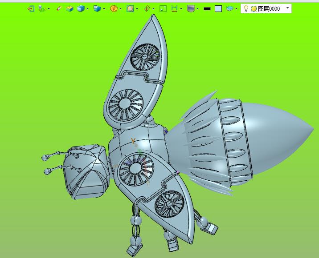Open the dropdown beside the teal layers icon
Screen dimensions: 319x258
point(236,9)
